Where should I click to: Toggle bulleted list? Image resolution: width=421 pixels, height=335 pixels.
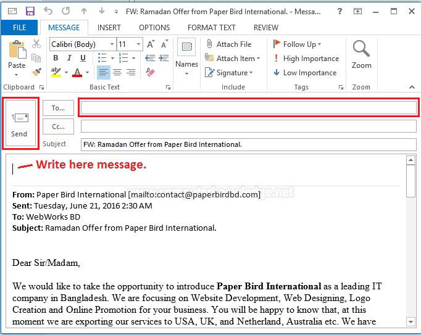102,58
